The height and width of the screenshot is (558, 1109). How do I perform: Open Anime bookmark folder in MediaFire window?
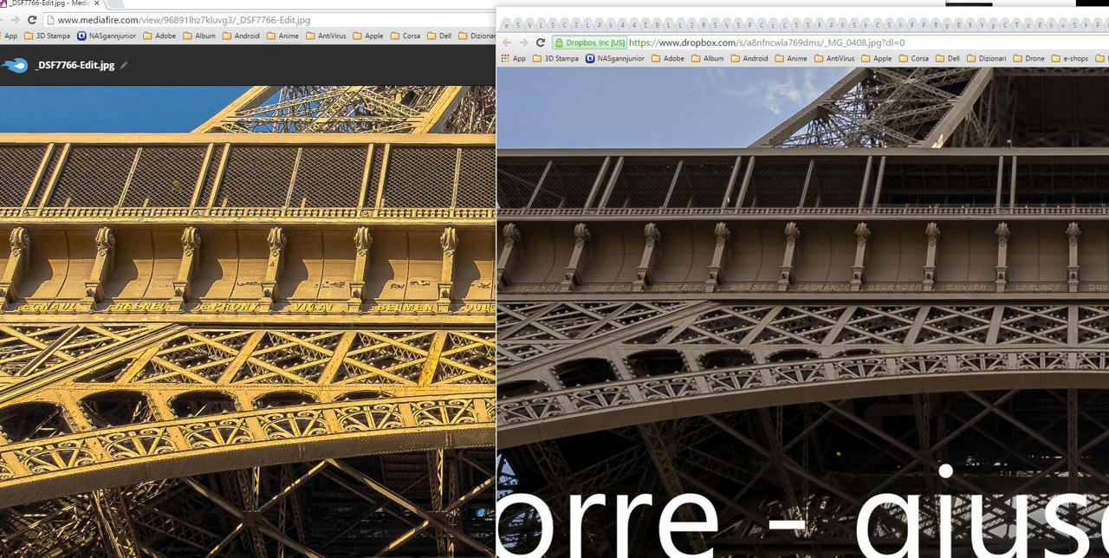pyautogui.click(x=283, y=36)
